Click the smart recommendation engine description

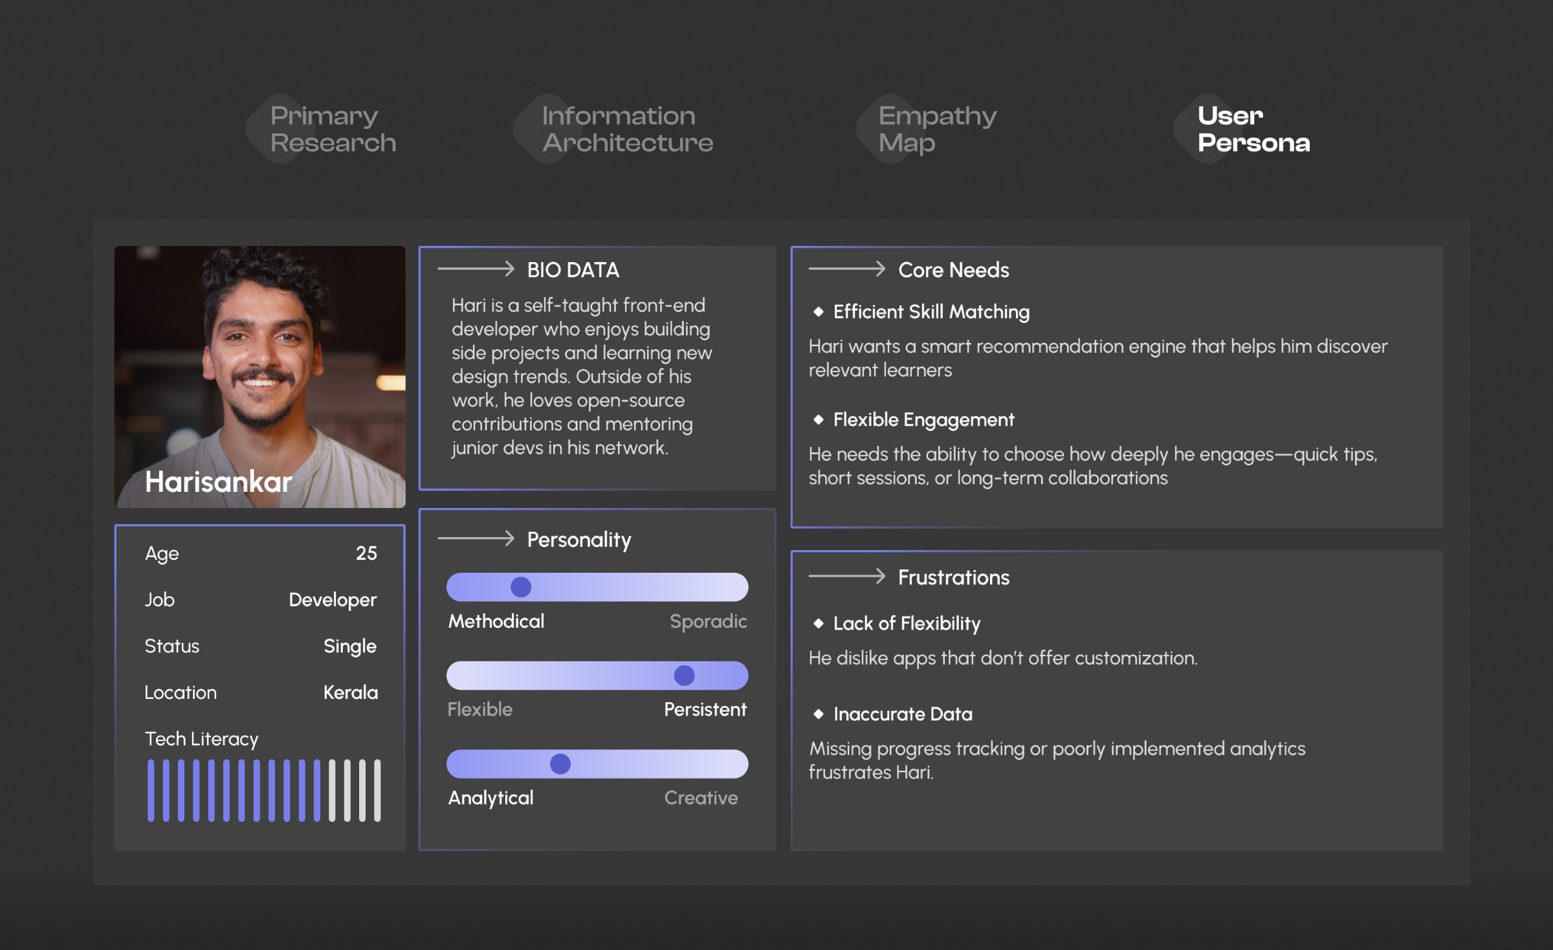(1098, 359)
